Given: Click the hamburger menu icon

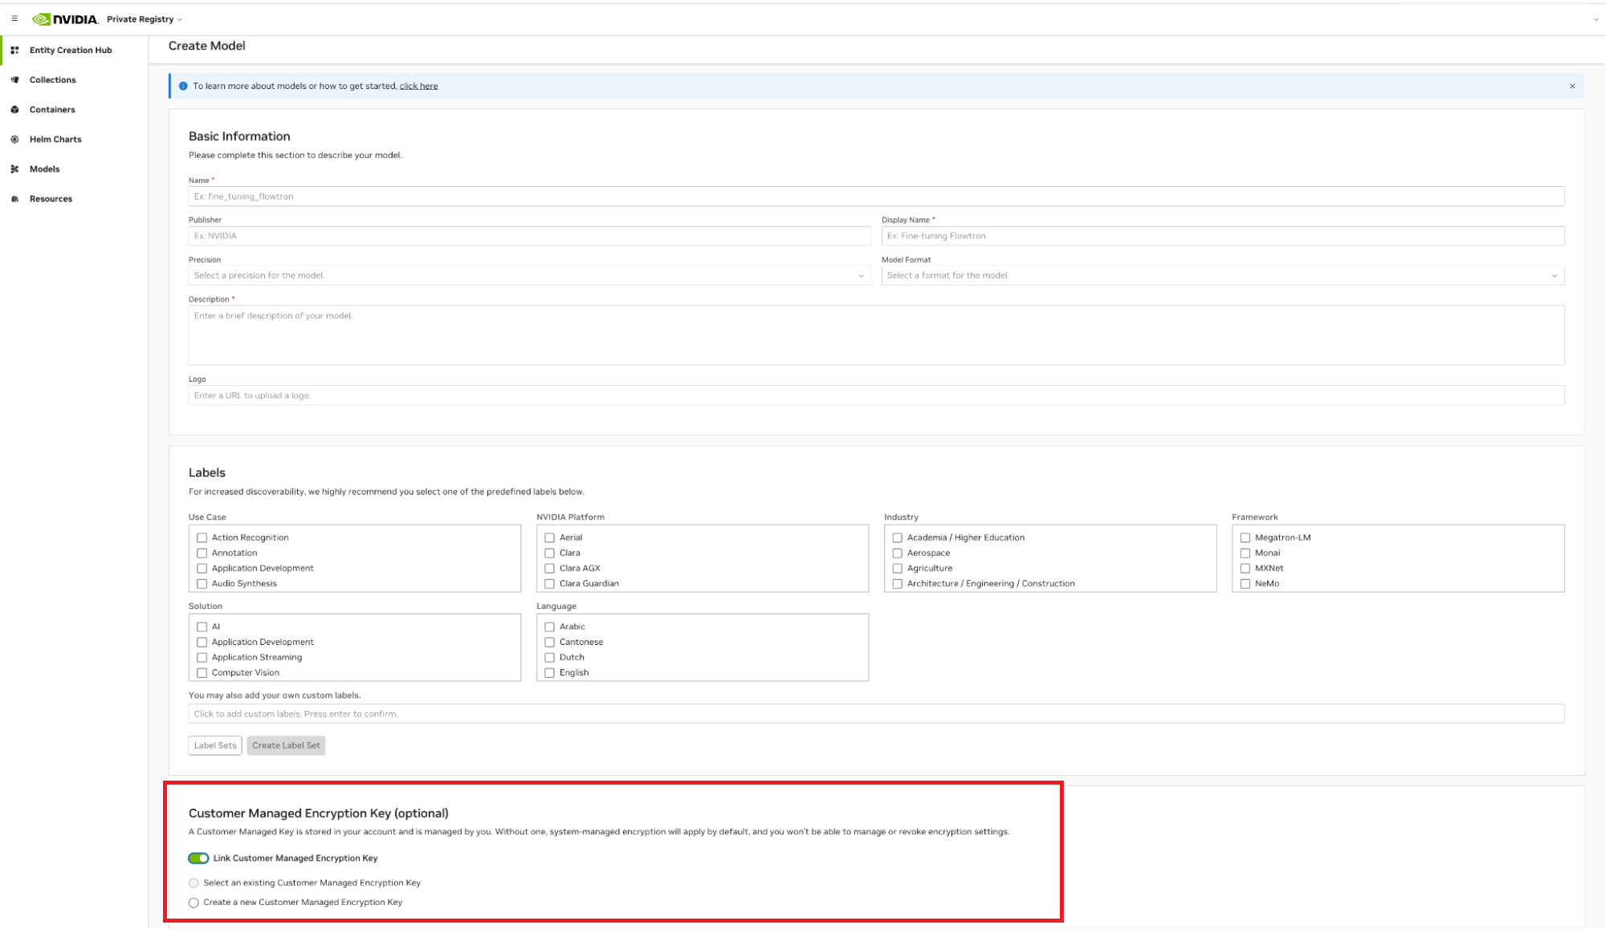Looking at the screenshot, I should click(x=14, y=18).
